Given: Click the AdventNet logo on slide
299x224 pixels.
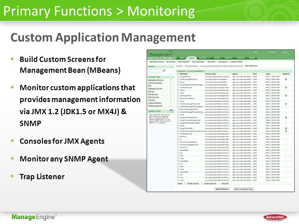Looking at the screenshot, I should point(275,217).
